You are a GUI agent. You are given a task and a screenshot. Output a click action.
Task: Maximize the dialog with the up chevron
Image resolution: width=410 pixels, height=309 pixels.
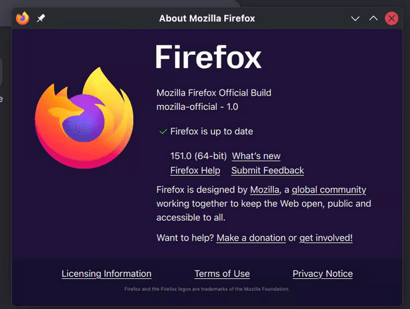[x=373, y=18]
